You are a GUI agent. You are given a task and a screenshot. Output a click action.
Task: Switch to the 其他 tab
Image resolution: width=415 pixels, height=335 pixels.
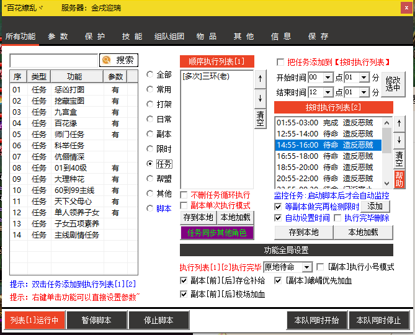[x=244, y=37]
